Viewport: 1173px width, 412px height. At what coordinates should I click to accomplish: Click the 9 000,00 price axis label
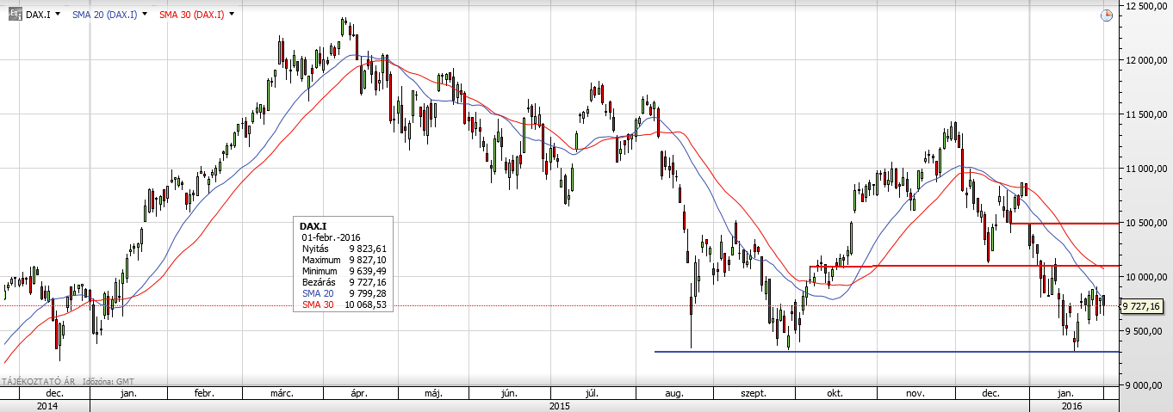click(1145, 385)
